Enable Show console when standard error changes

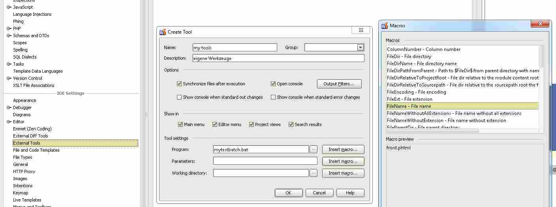coord(273,97)
